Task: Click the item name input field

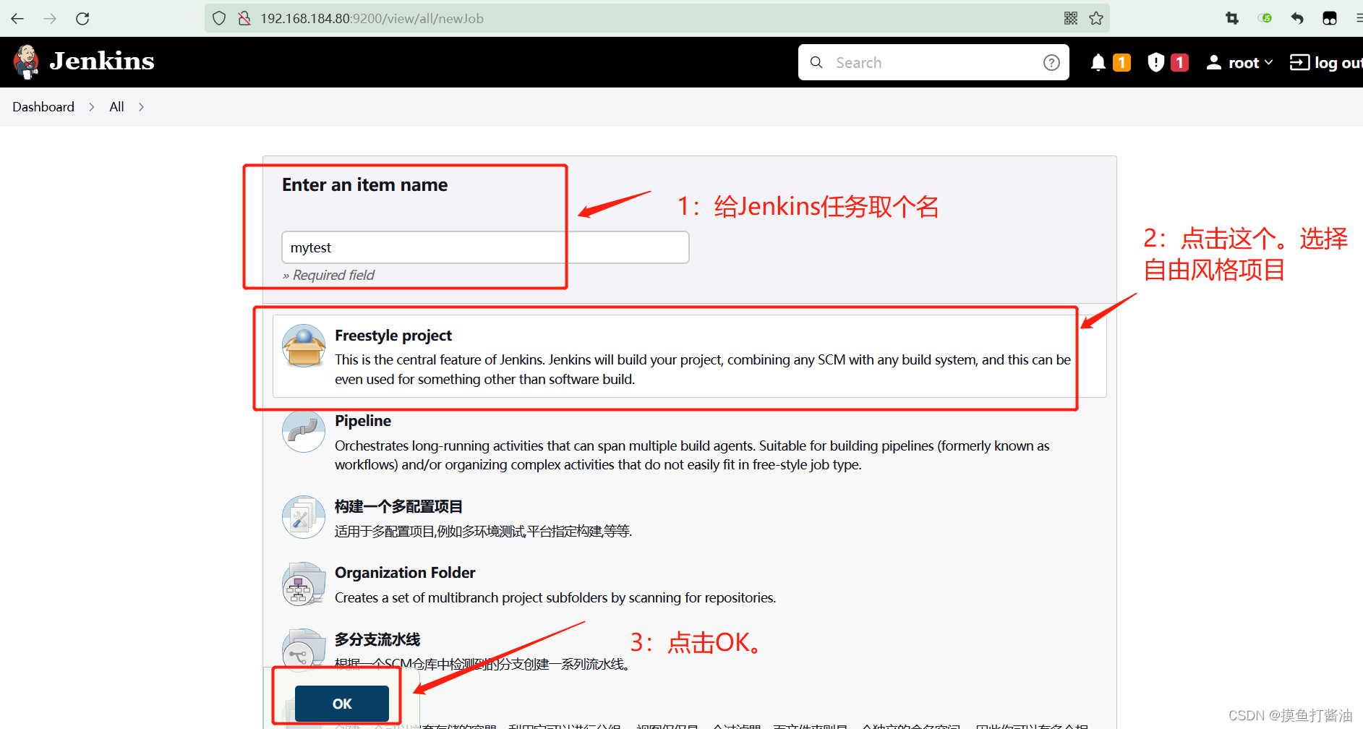Action: pyautogui.click(x=485, y=247)
